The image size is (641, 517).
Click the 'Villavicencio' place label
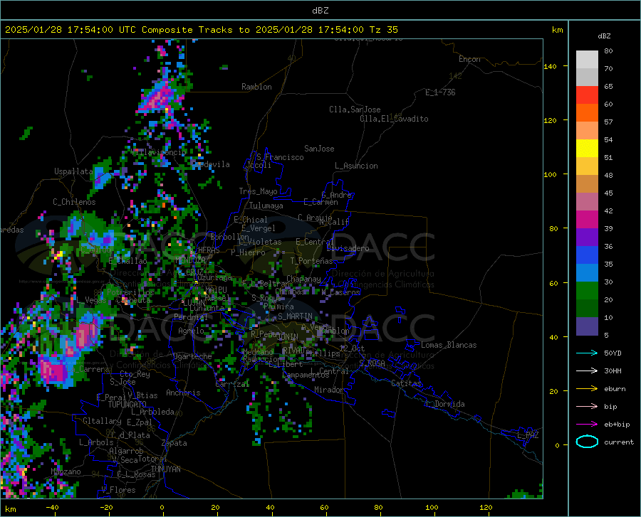pyautogui.click(x=159, y=152)
